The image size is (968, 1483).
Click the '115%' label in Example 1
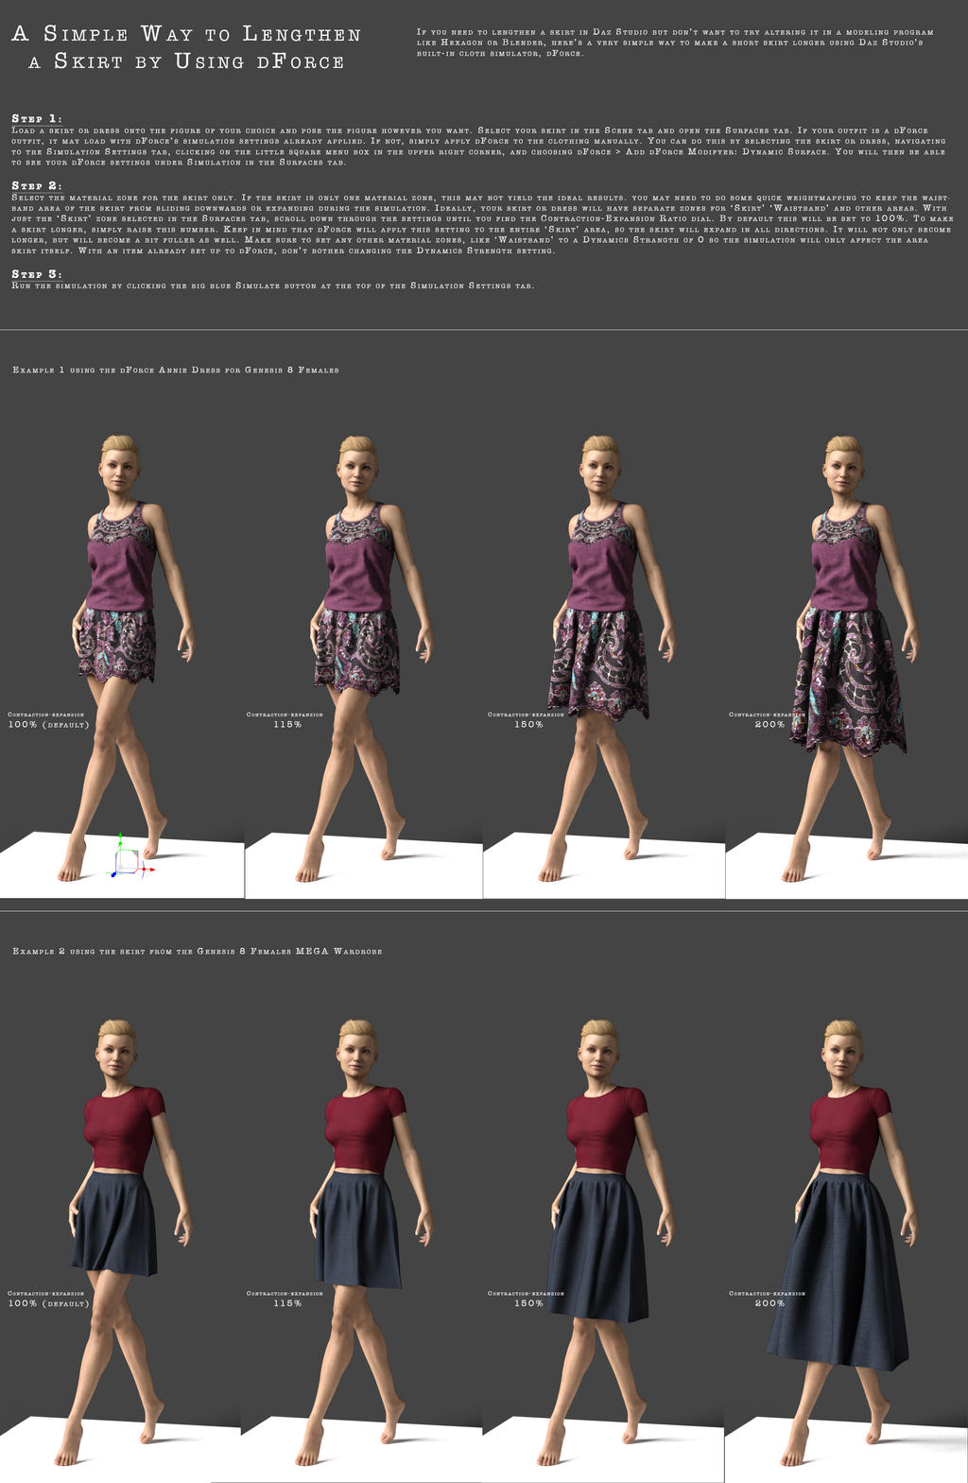point(287,724)
